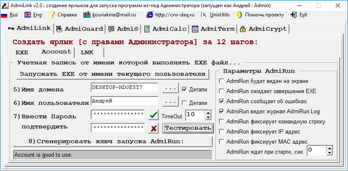Disable AdmiRun сообщает об ошибках
Screen dimensions: 348x171
click(221, 102)
